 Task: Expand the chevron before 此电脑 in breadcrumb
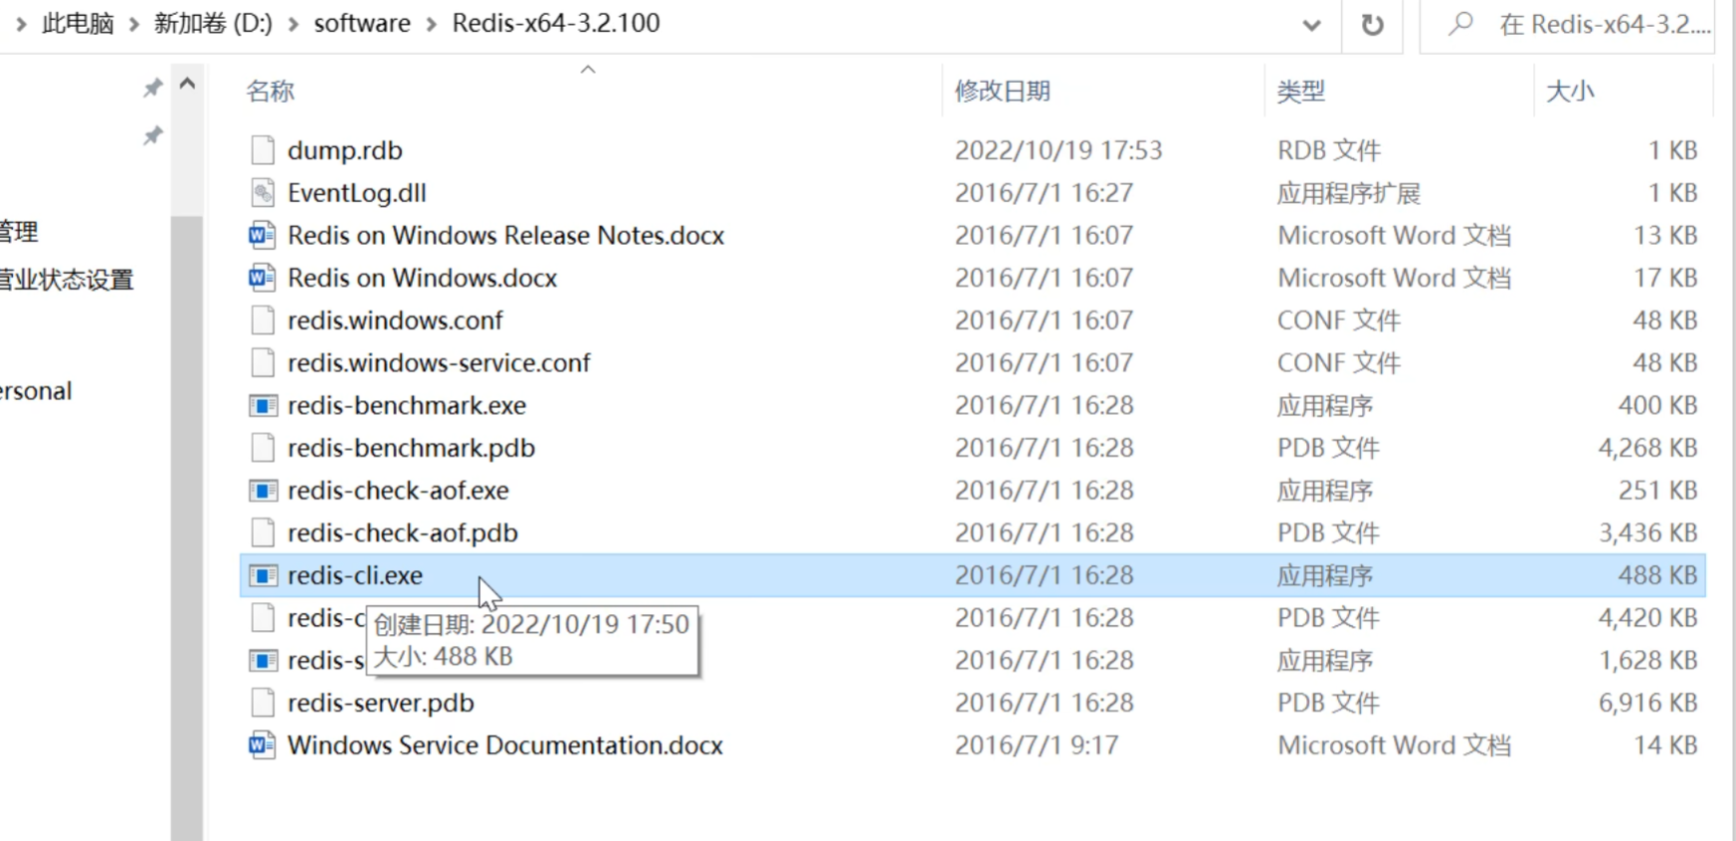(21, 24)
